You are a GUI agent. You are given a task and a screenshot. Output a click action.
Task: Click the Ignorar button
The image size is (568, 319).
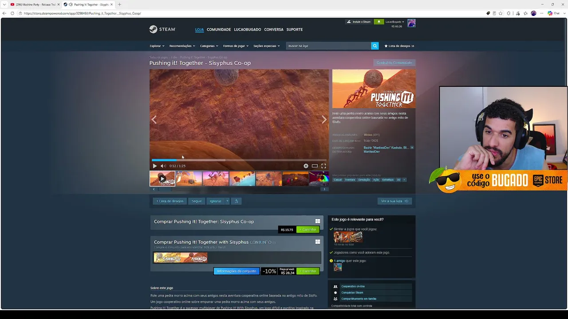(216, 201)
